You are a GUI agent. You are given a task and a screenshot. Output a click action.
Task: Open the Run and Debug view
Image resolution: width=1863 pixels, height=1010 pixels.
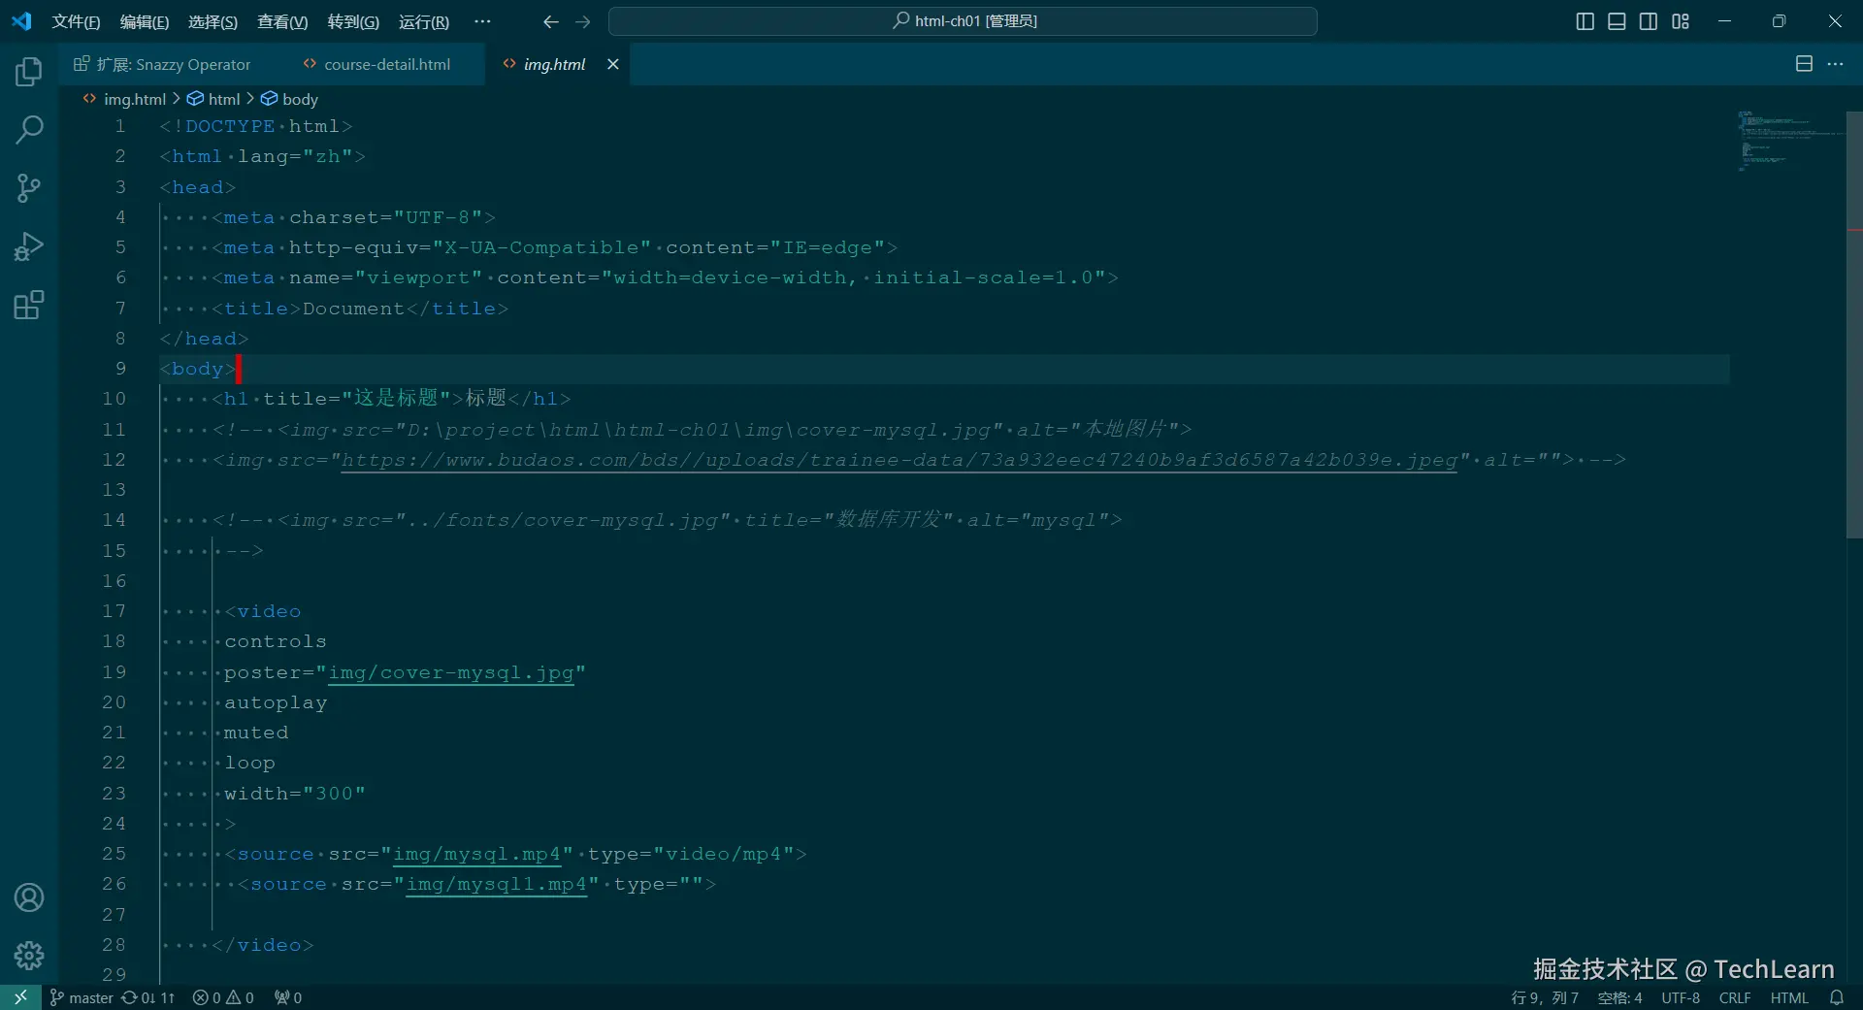click(x=29, y=246)
